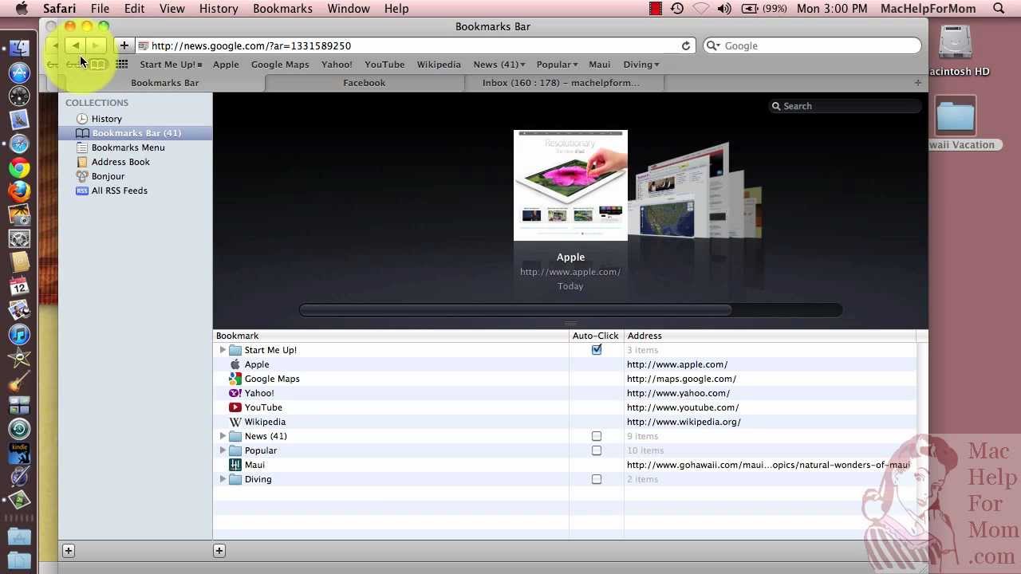Switch to the Facebook tab
The height and width of the screenshot is (574, 1021).
tap(364, 83)
